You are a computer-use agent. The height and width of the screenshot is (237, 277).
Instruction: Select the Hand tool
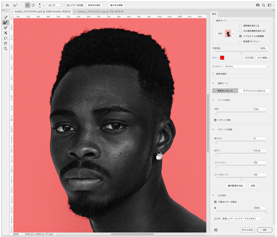pyautogui.click(x=6, y=43)
